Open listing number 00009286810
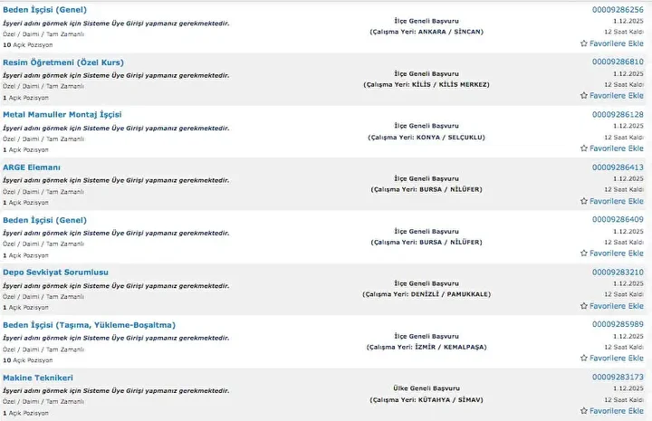 618,62
